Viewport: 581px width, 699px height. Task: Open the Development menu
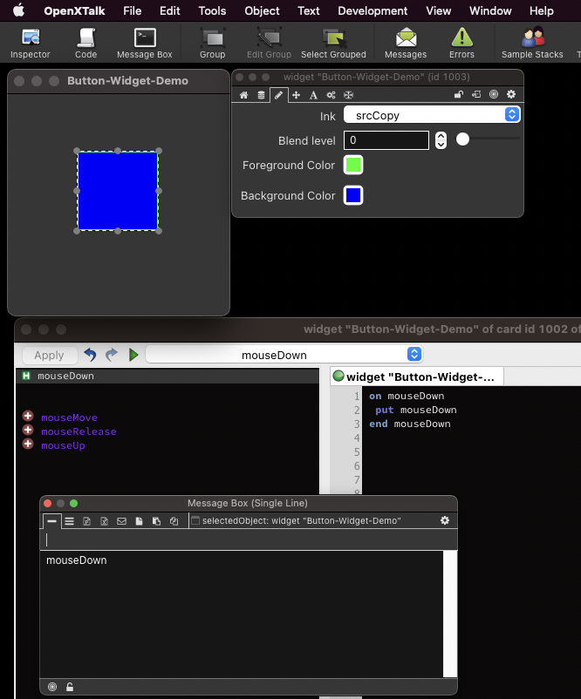[373, 10]
